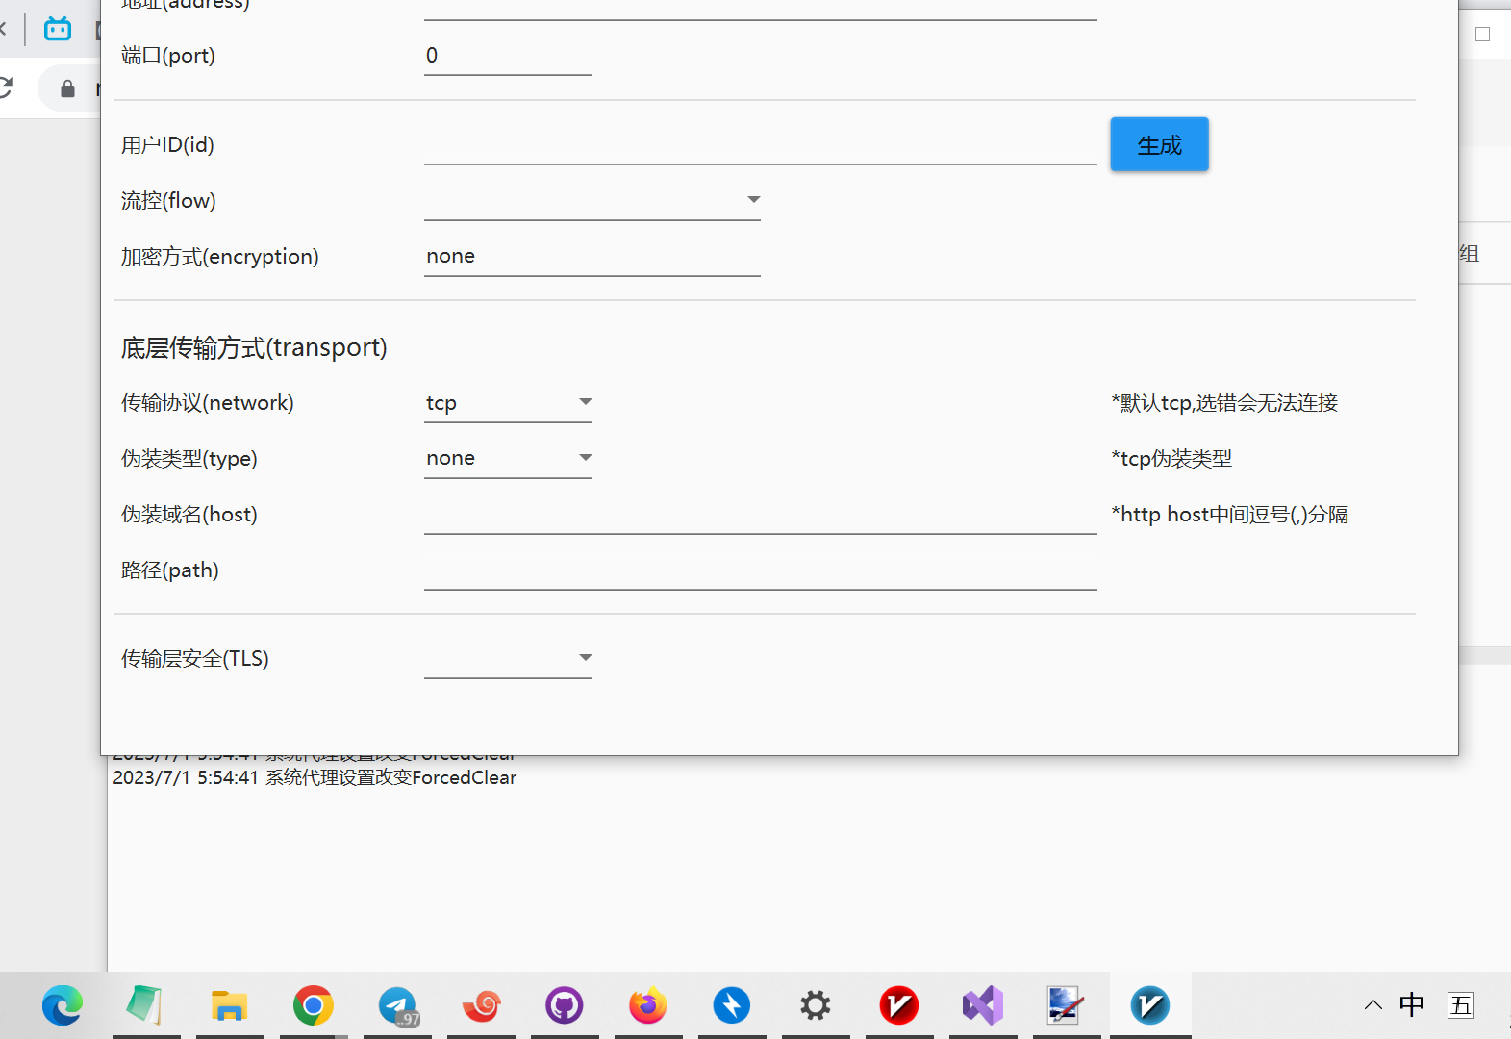The width and height of the screenshot is (1511, 1039).
Task: Click the 端口(port) input field
Action: point(508,56)
